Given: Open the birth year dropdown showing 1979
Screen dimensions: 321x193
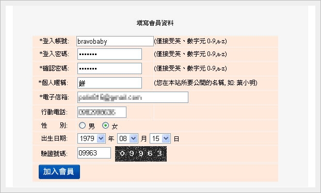Looking at the screenshot, I should (x=91, y=138).
